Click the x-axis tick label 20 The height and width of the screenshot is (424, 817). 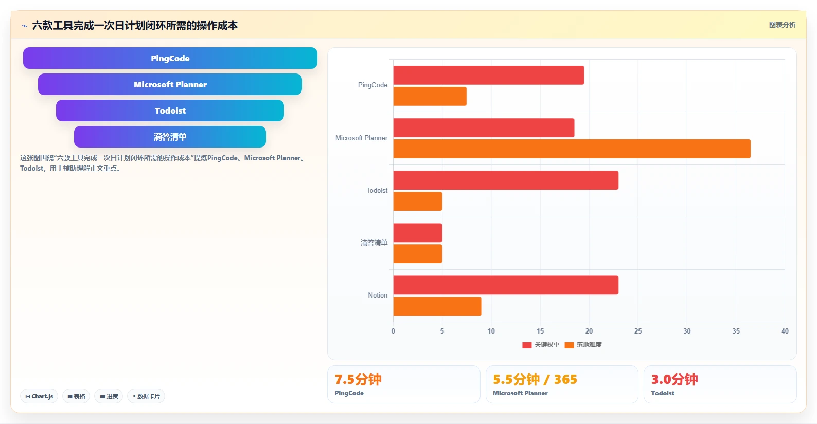tap(589, 331)
